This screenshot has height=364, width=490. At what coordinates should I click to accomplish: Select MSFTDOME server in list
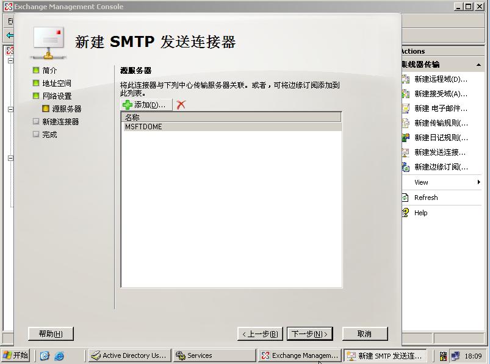[144, 127]
